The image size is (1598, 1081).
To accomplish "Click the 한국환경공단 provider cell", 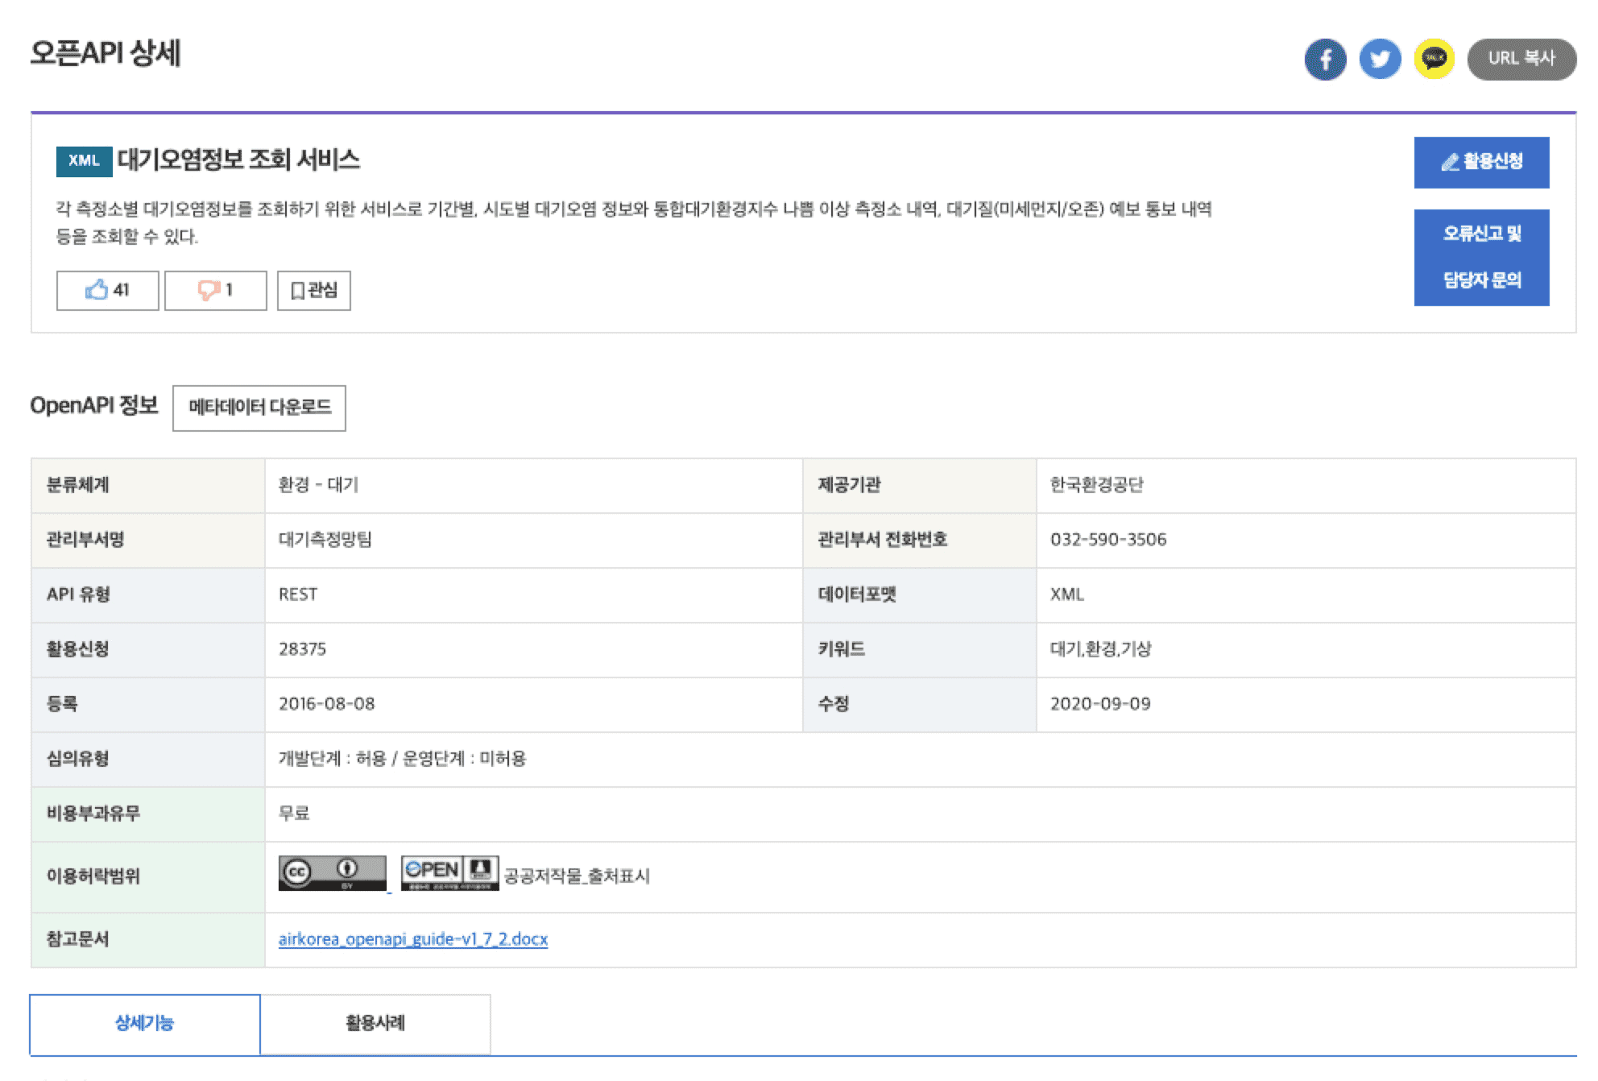I will pyautogui.click(x=1096, y=485).
